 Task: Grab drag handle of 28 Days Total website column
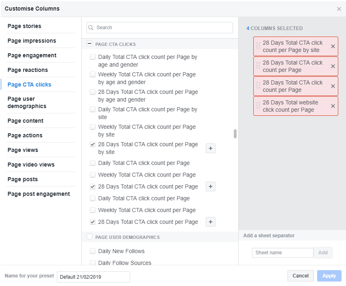pyautogui.click(x=258, y=106)
